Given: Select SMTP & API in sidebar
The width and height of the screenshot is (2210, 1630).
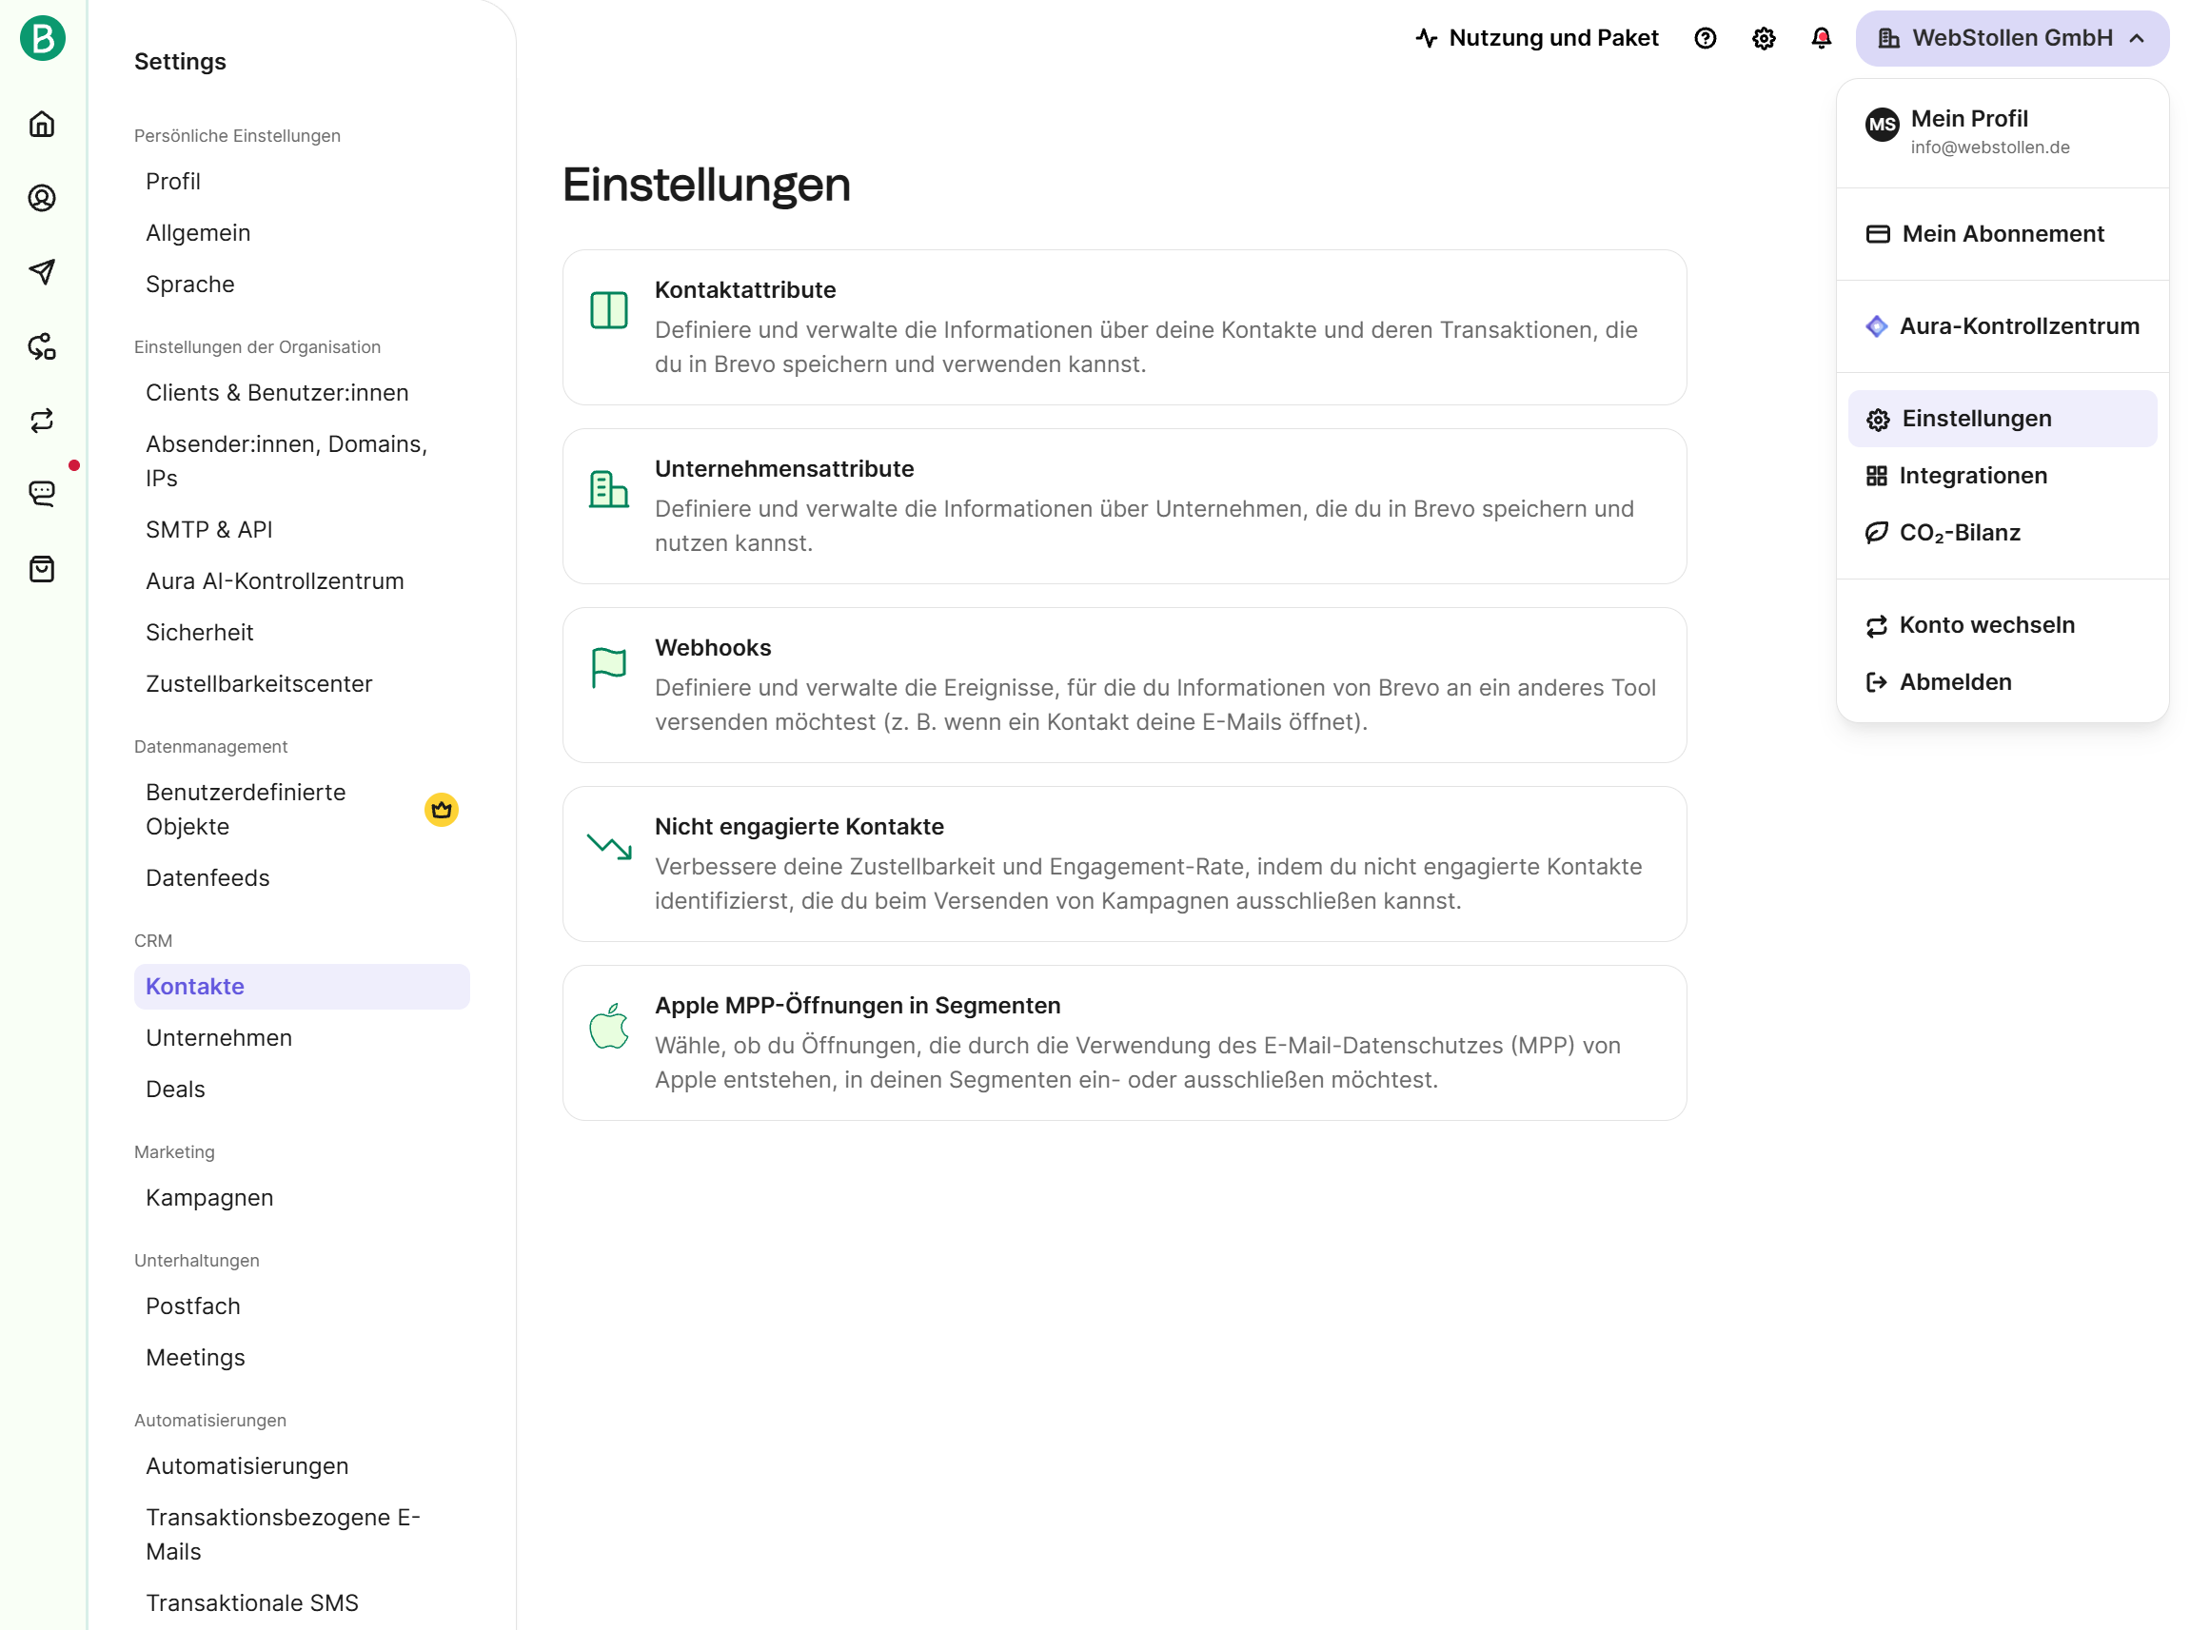Looking at the screenshot, I should [209, 530].
